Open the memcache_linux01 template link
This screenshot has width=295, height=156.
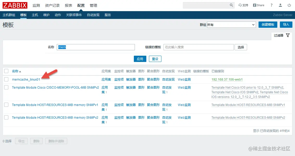(x=26, y=79)
